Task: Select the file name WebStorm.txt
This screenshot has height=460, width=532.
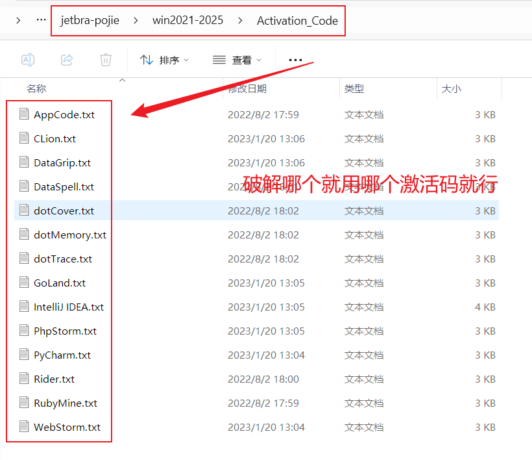Action: tap(67, 428)
